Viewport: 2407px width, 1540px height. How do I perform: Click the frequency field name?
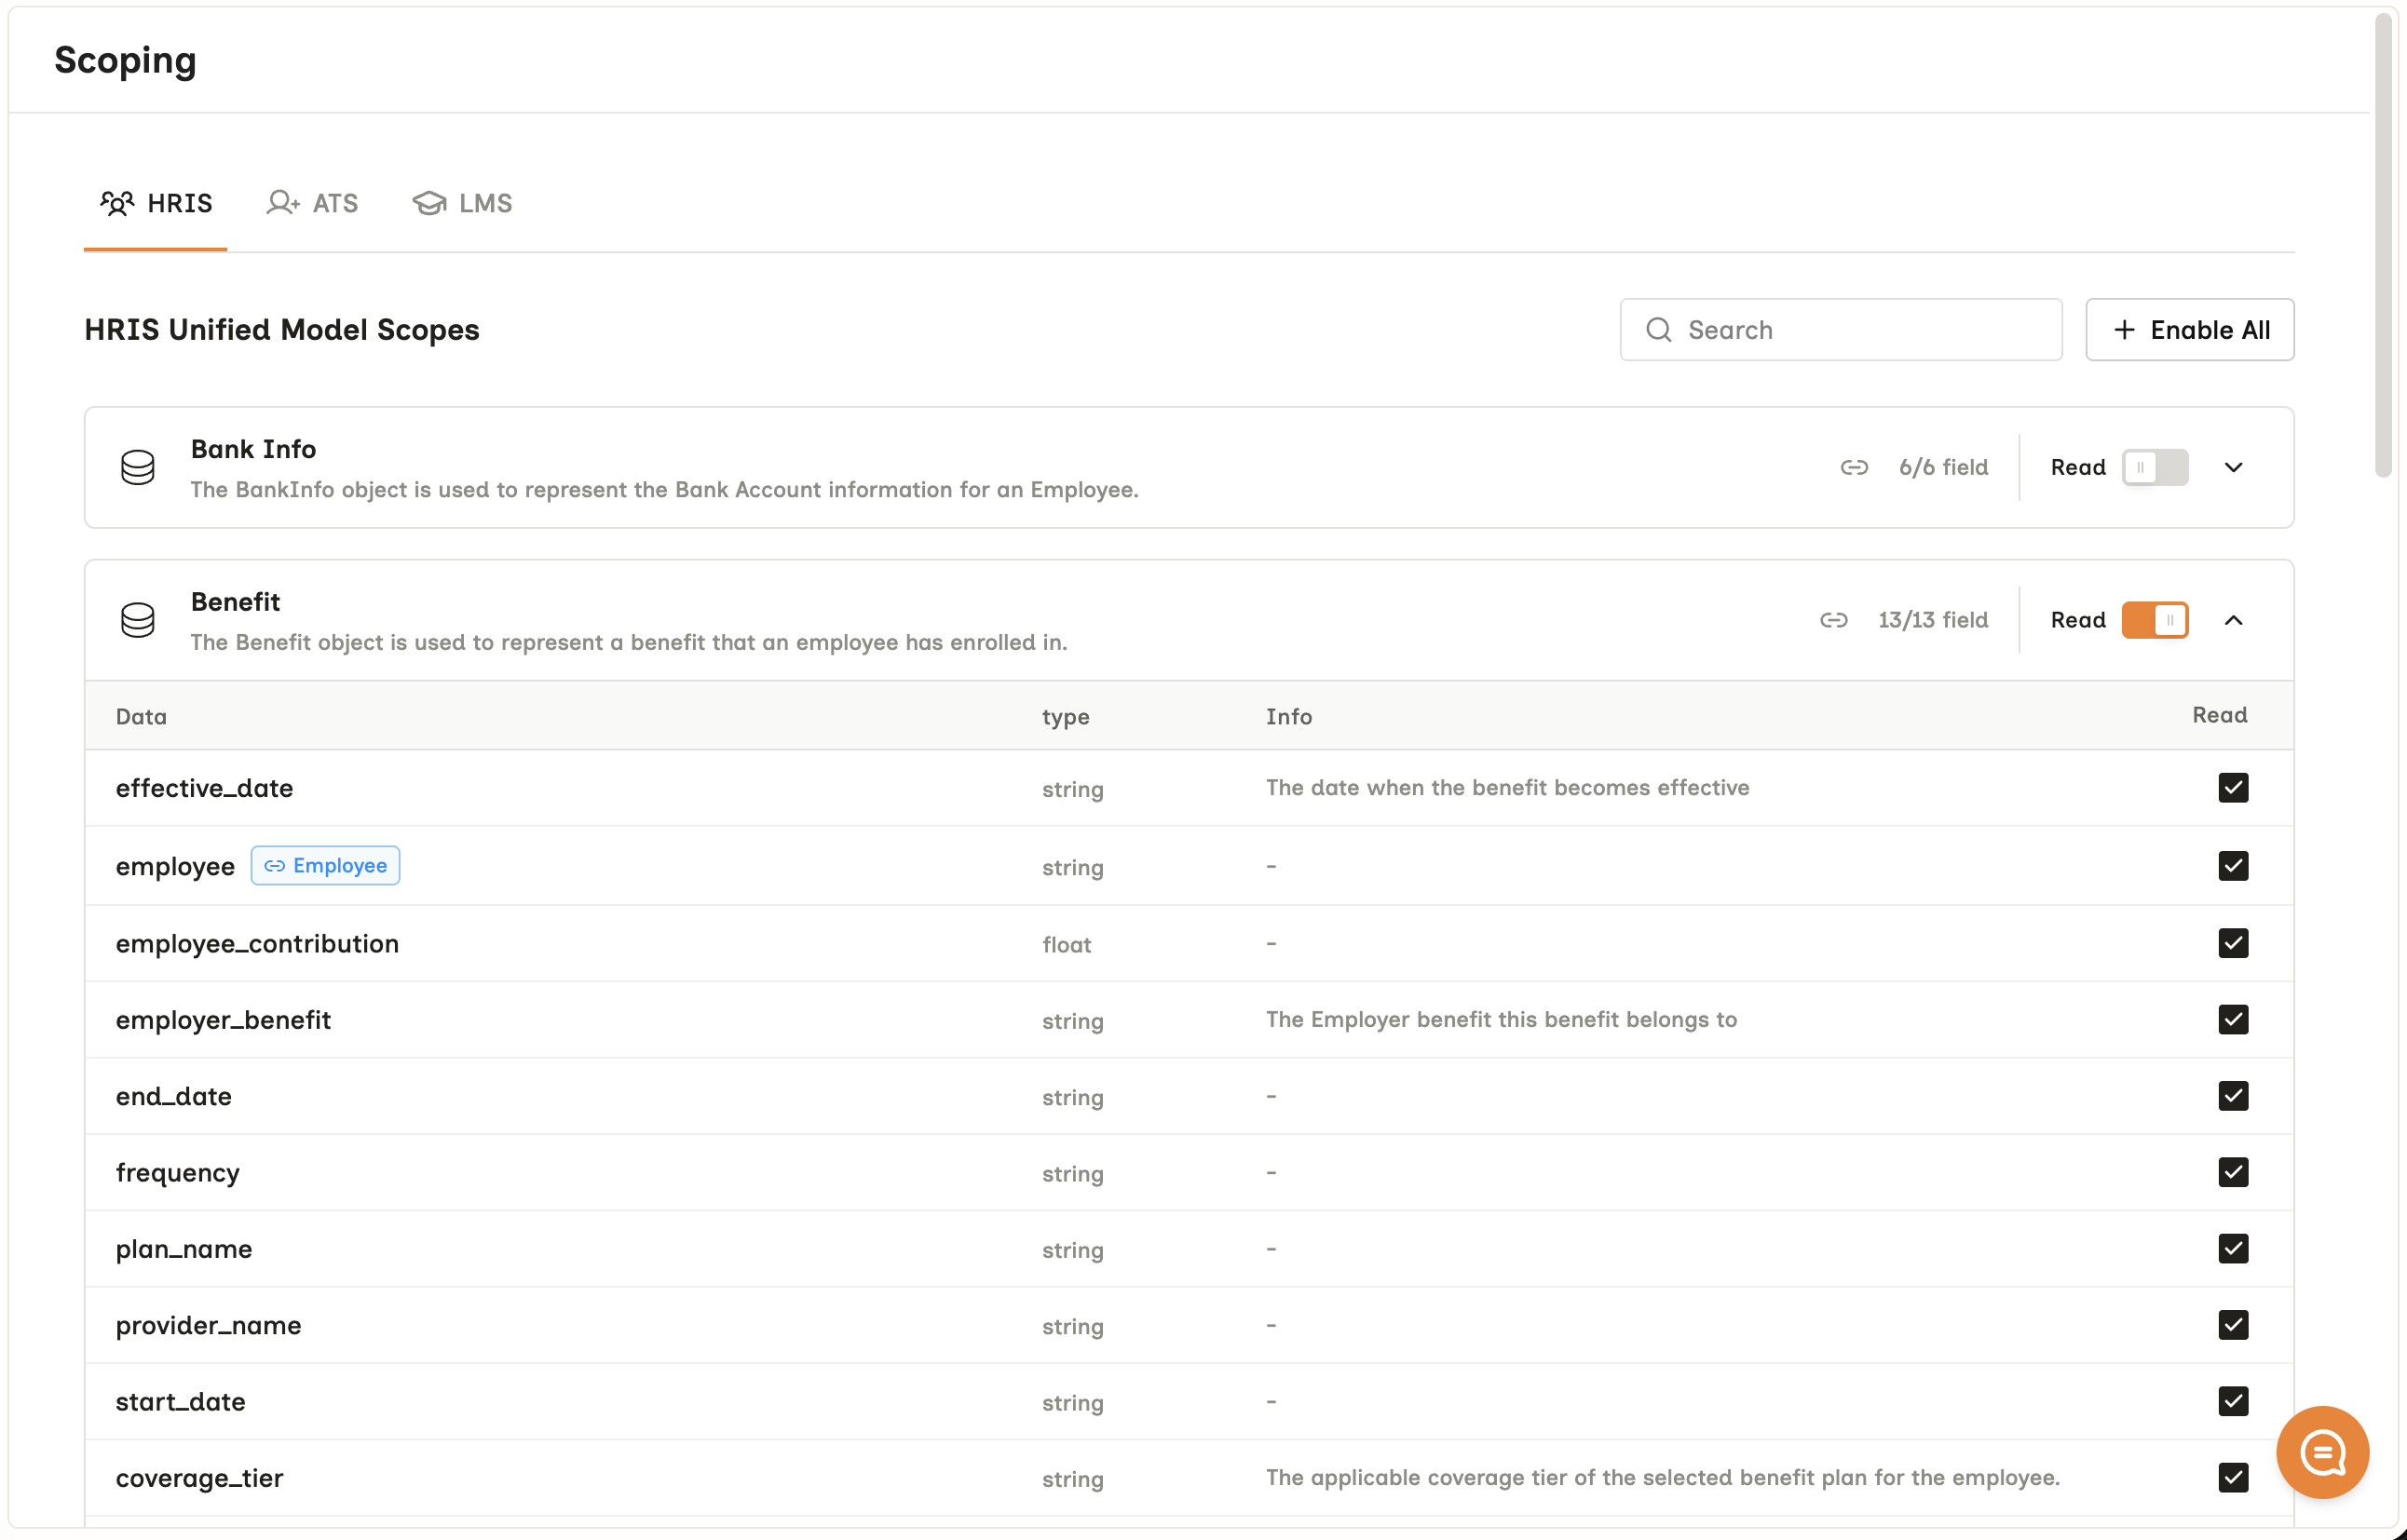coord(177,1172)
